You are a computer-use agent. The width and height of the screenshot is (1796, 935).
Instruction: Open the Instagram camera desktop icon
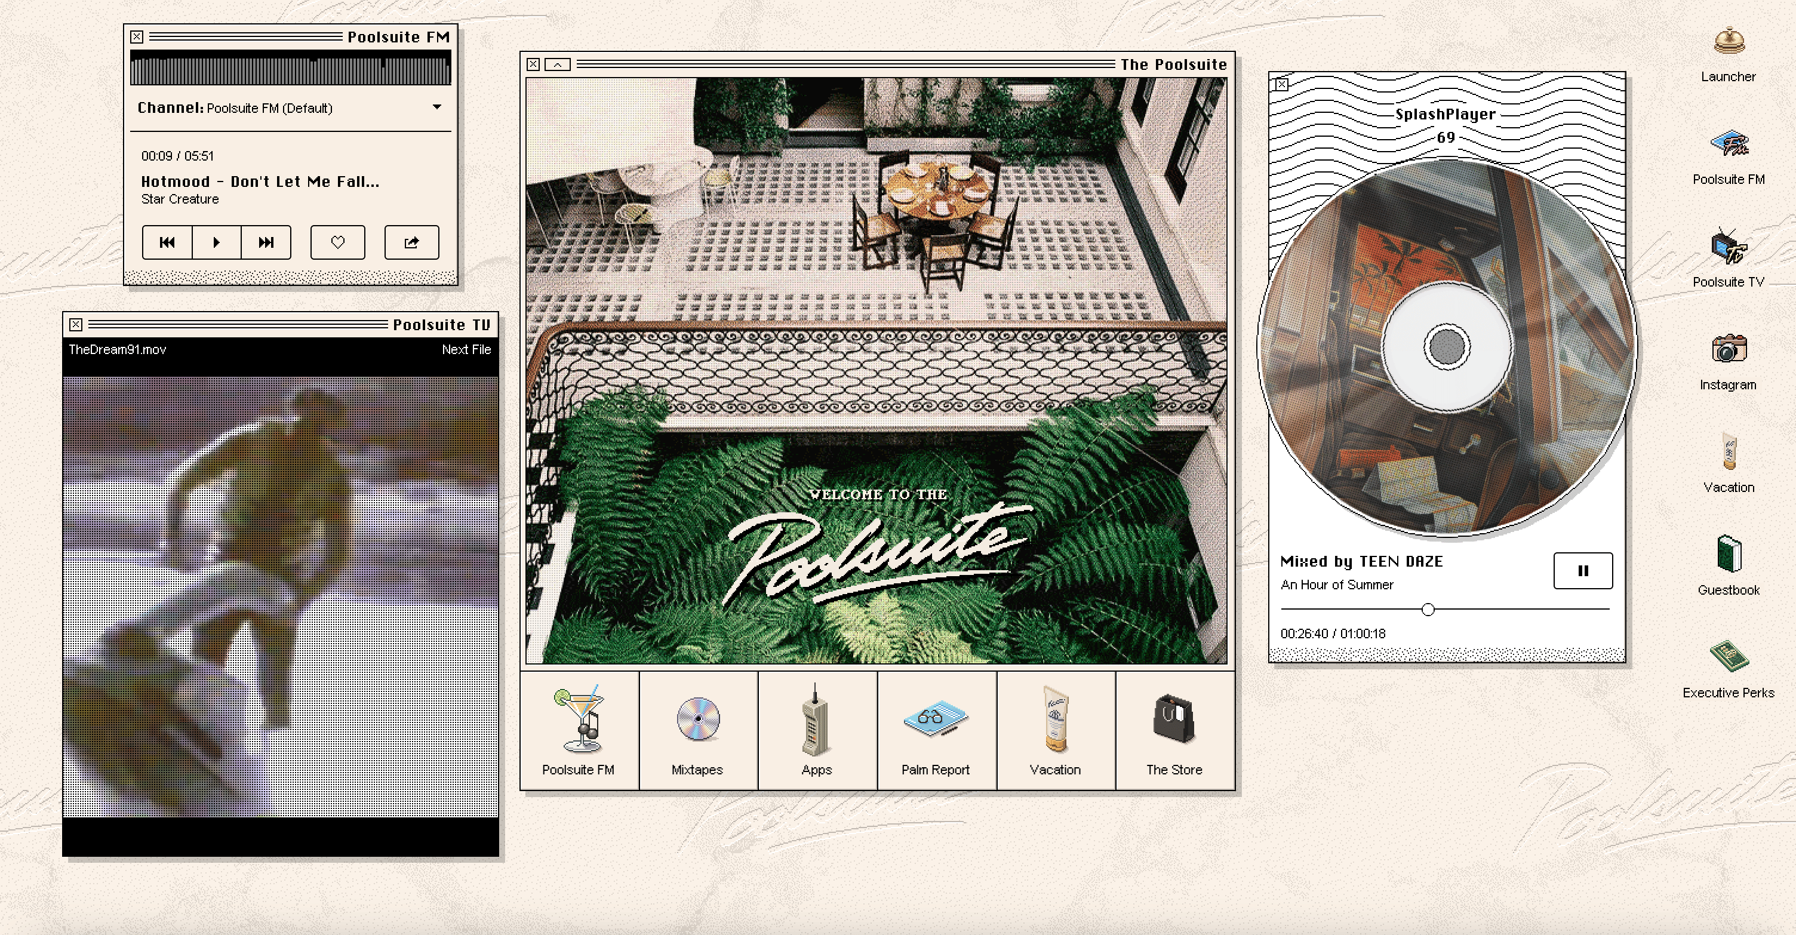1729,362
